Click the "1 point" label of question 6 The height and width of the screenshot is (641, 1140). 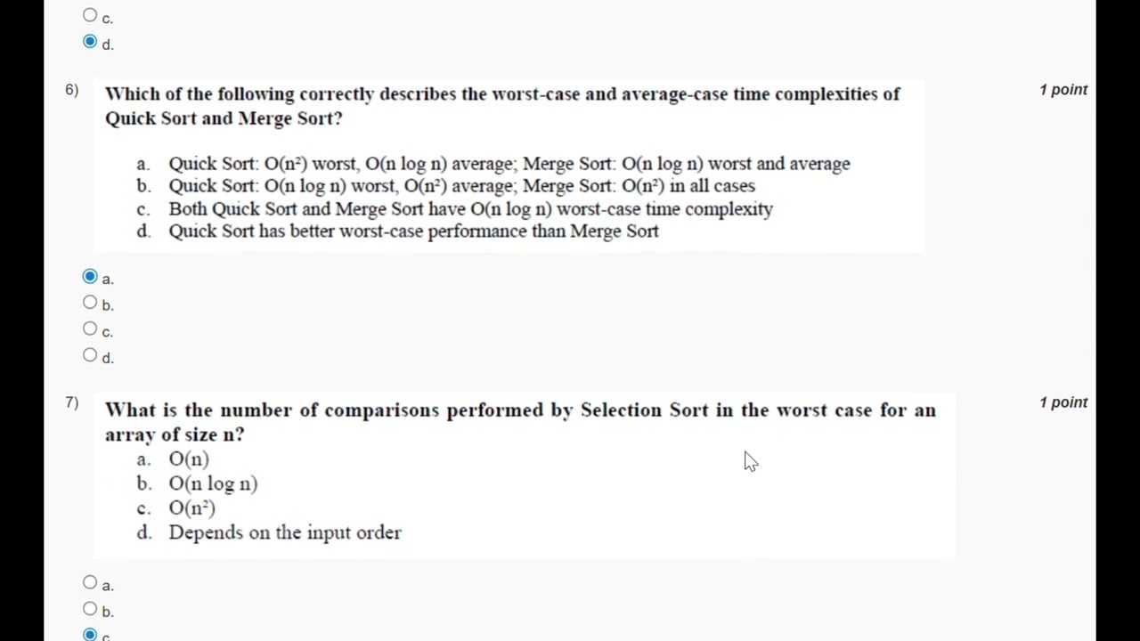tap(1063, 90)
